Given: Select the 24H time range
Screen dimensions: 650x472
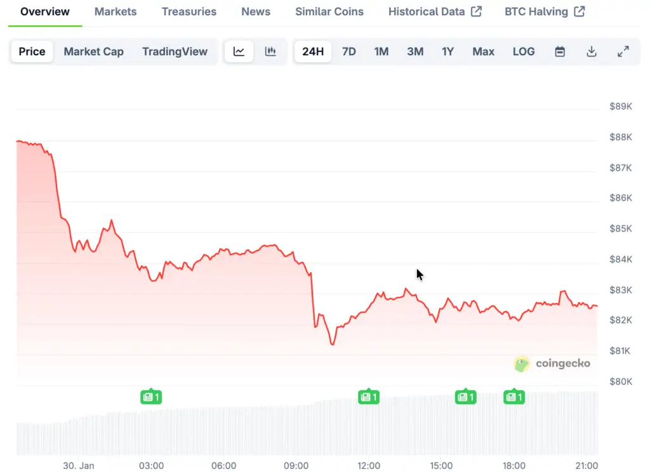Looking at the screenshot, I should (313, 52).
